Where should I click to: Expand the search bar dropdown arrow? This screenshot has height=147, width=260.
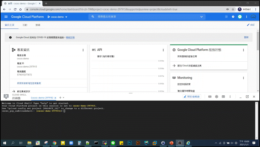tap(201, 17)
